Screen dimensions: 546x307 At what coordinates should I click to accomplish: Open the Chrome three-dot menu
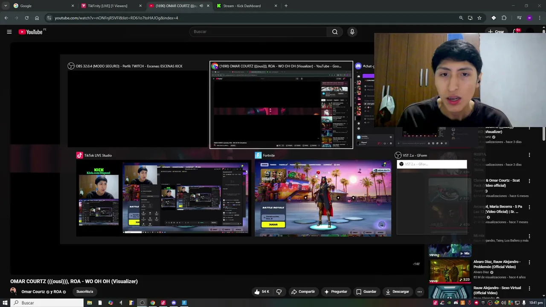[x=540, y=18]
